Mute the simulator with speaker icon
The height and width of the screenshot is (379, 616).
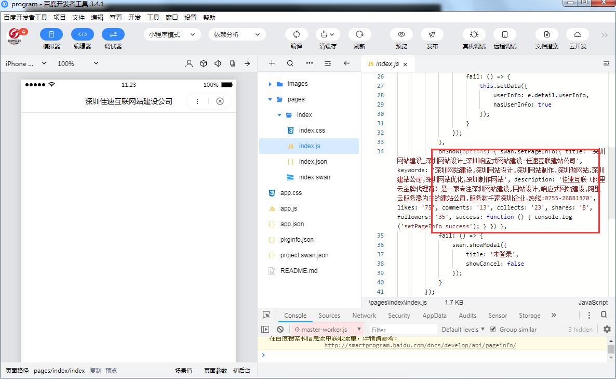click(218, 63)
